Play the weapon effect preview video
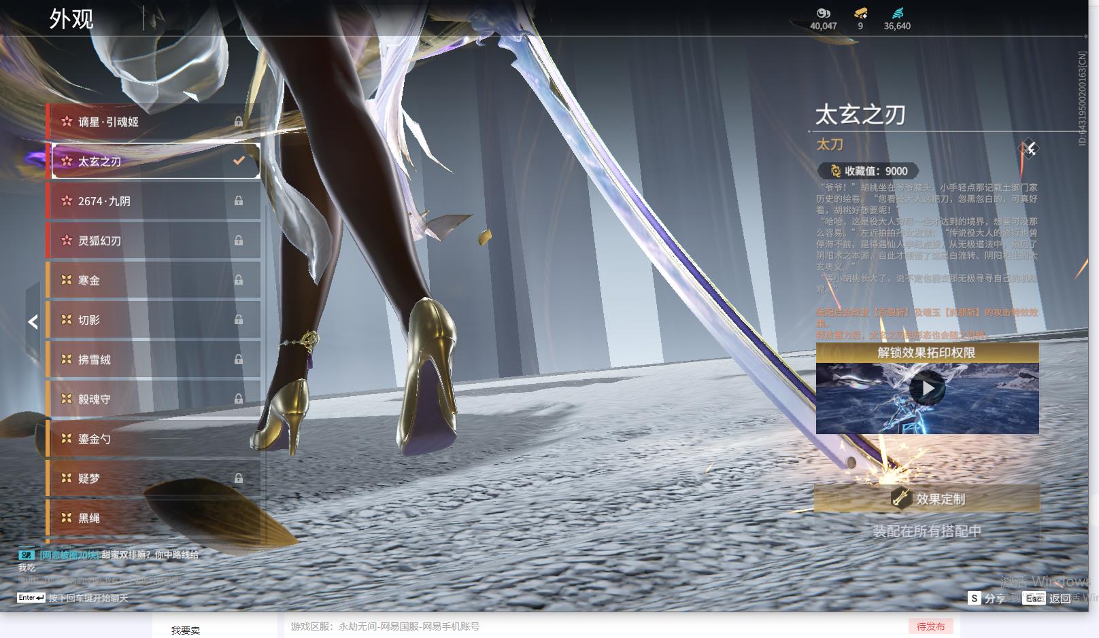Viewport: 1099px width, 638px height. point(927,389)
